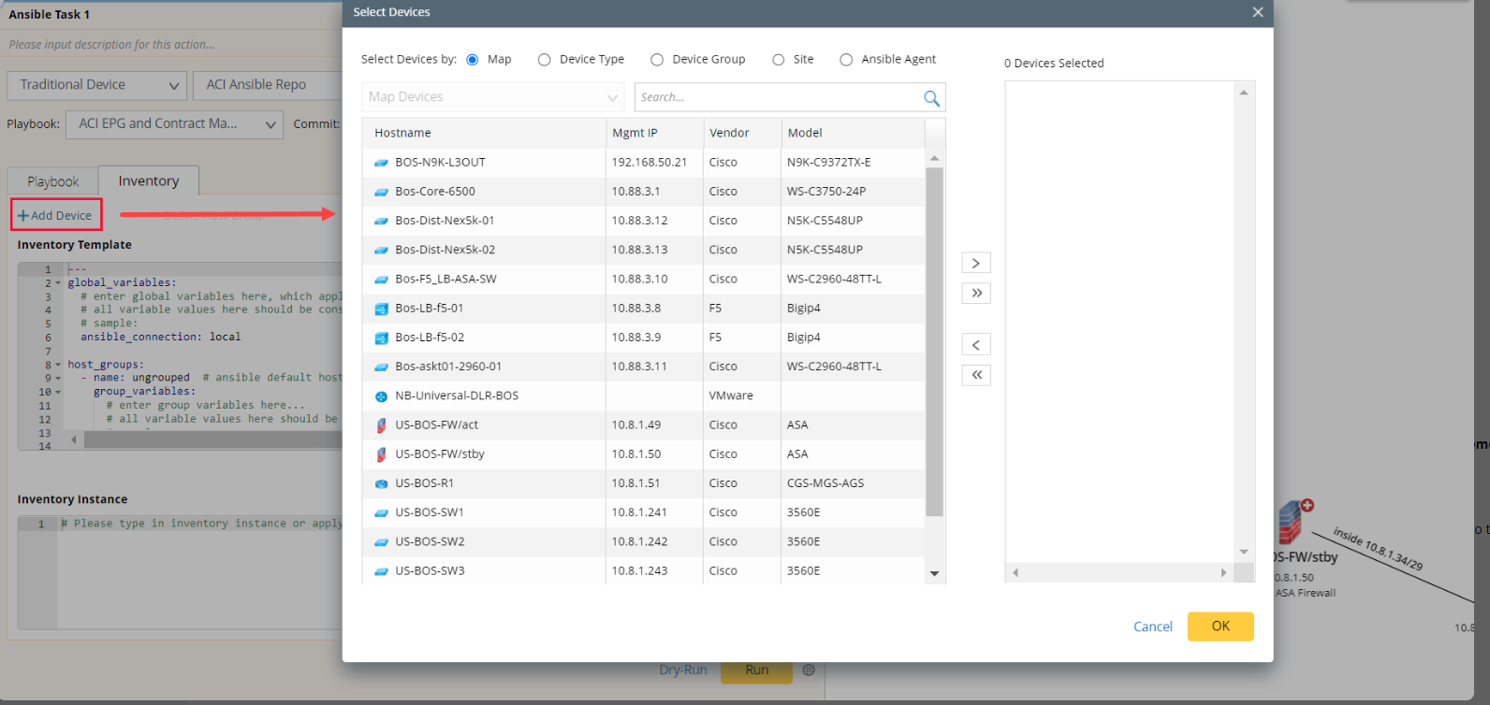Open run settings gear icon
1490x705 pixels.
[x=809, y=670]
